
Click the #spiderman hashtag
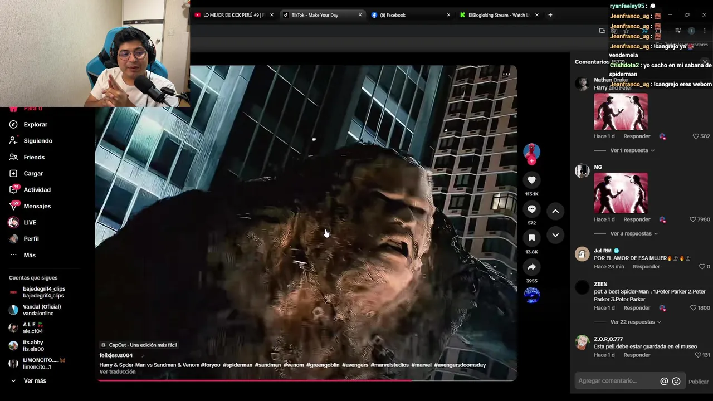click(237, 365)
